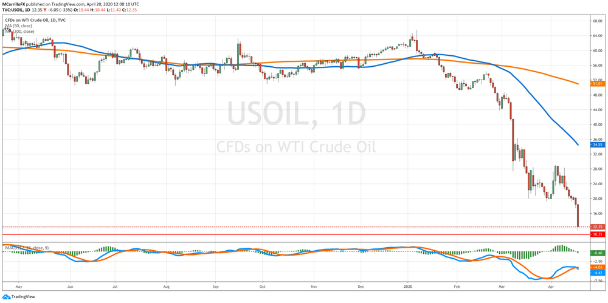Image resolution: width=608 pixels, height=303 pixels.
Task: Click the Mar label on time axis
Action: pos(501,288)
